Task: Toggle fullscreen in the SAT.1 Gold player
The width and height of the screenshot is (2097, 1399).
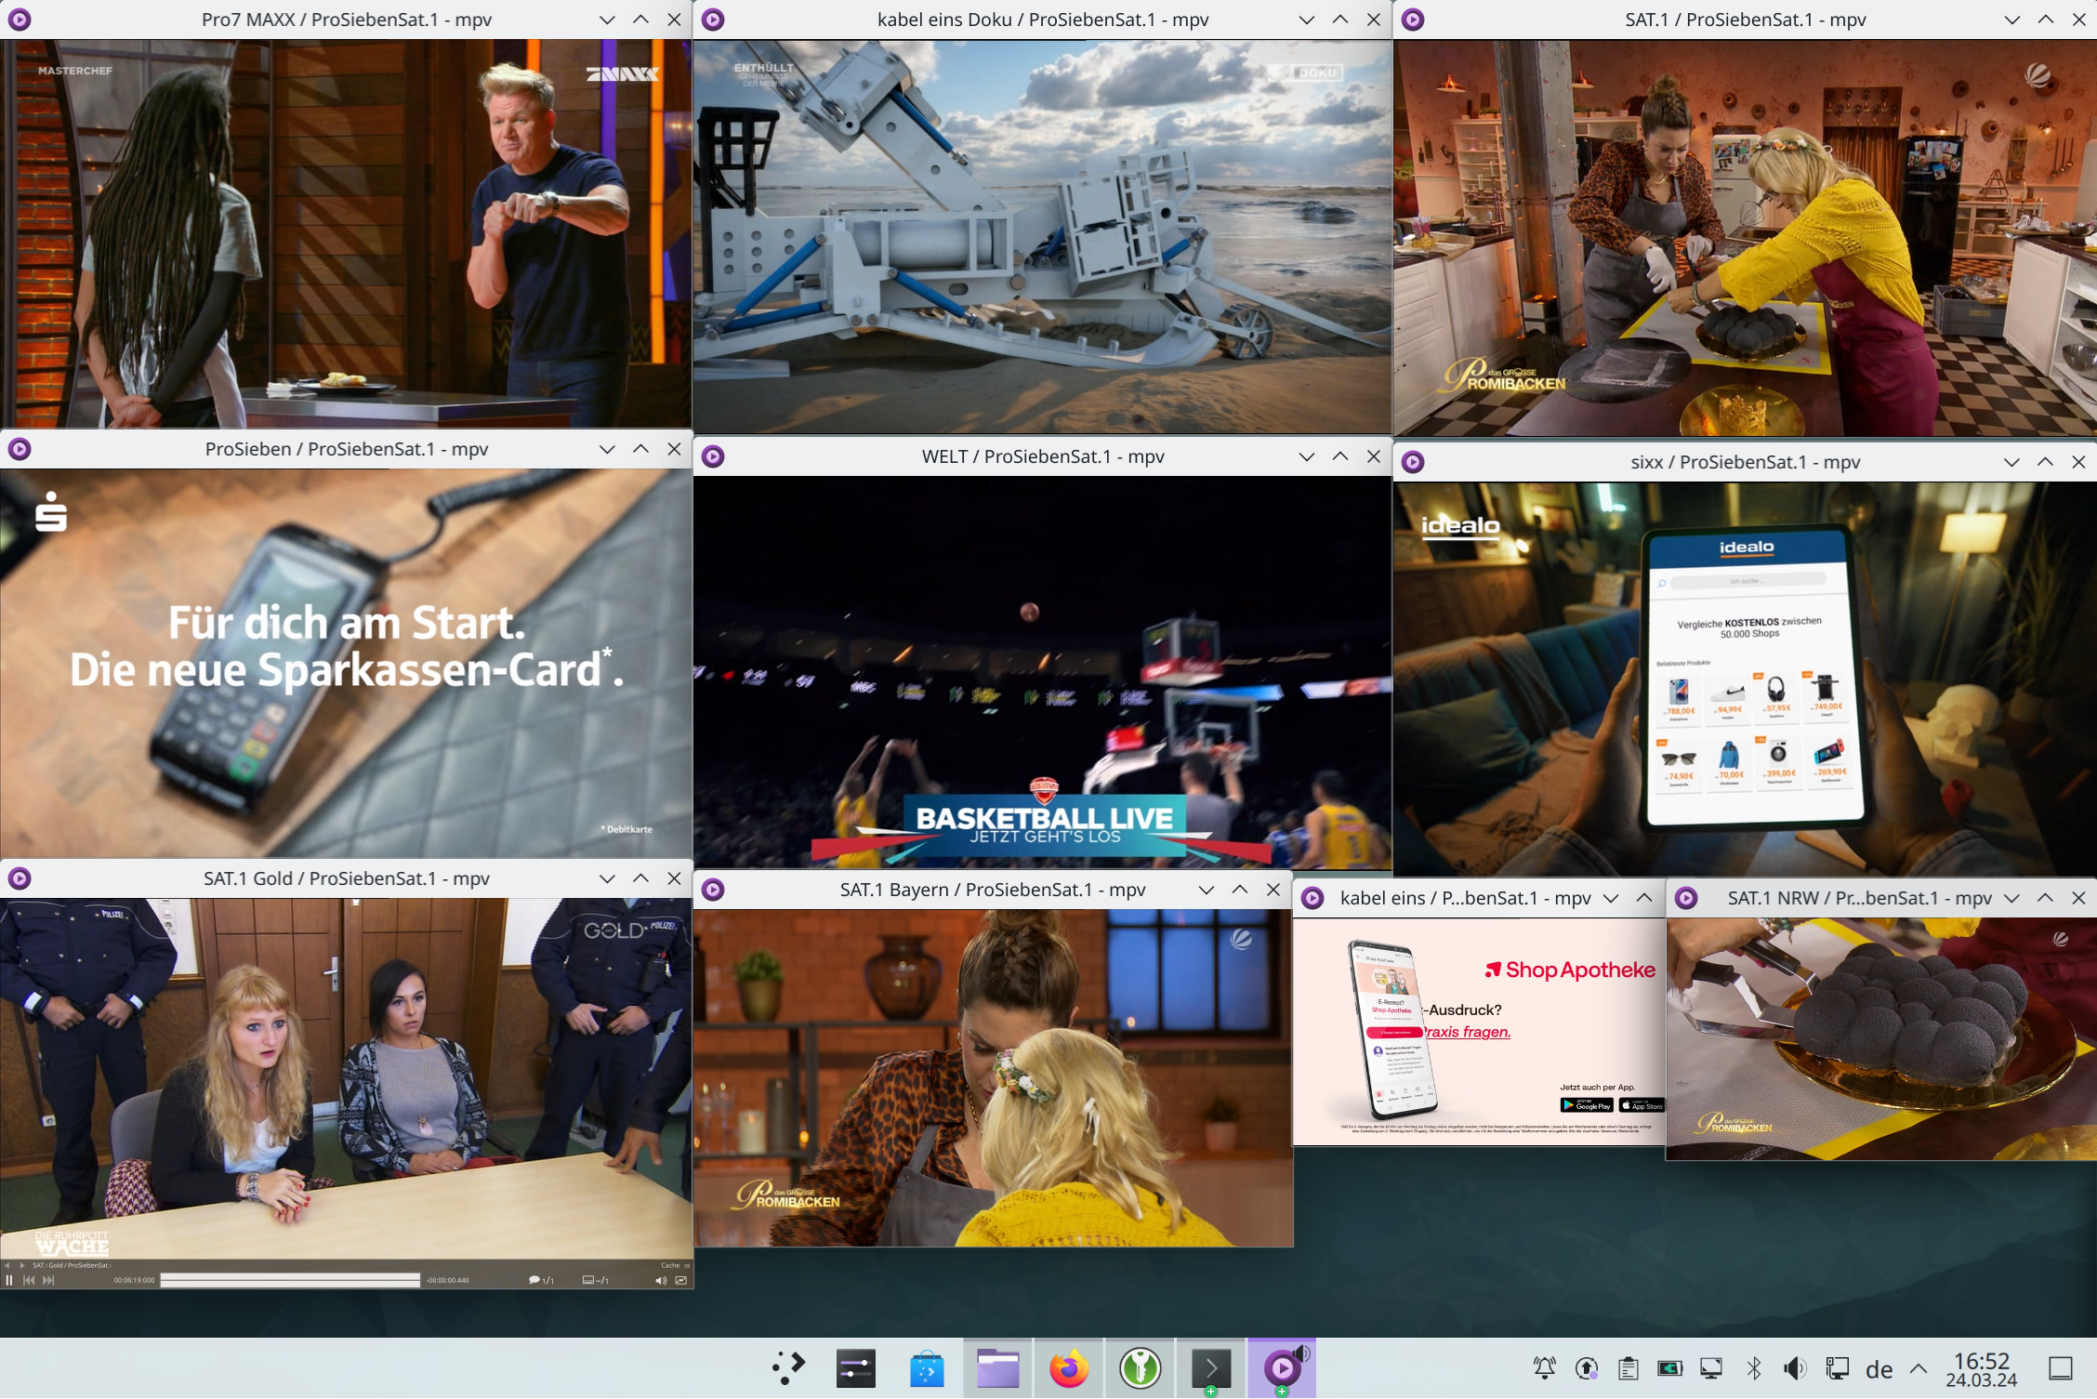Action: tap(681, 1280)
